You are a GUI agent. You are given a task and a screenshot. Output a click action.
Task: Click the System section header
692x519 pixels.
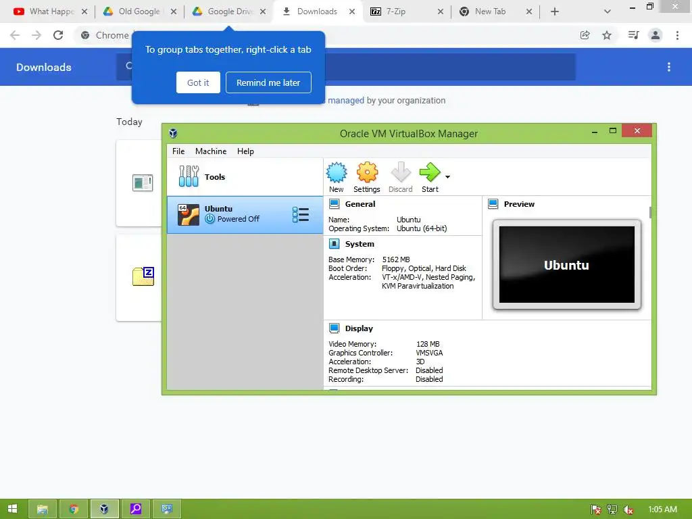click(360, 243)
